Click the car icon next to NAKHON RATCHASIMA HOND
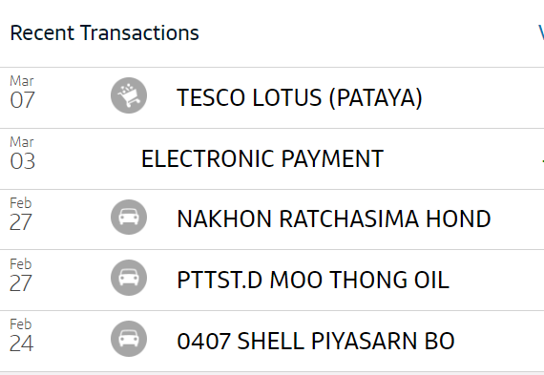The width and height of the screenshot is (544, 375). click(129, 218)
